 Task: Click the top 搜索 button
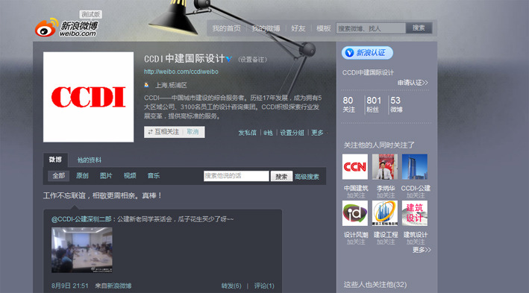pos(419,28)
